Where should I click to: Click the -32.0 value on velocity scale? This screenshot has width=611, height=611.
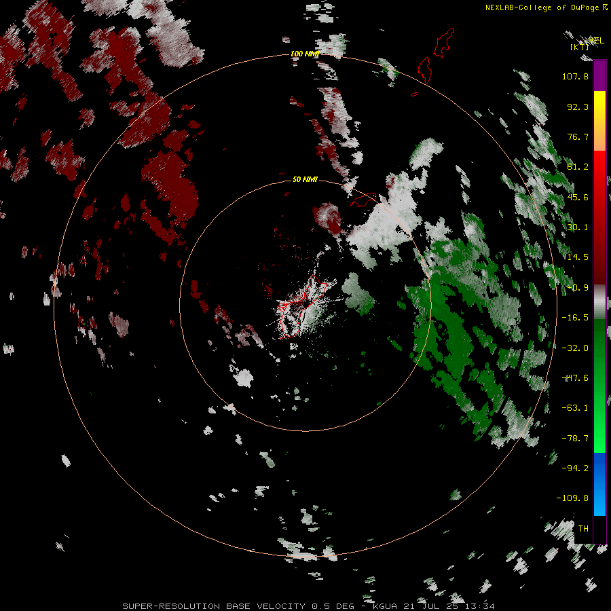click(575, 348)
